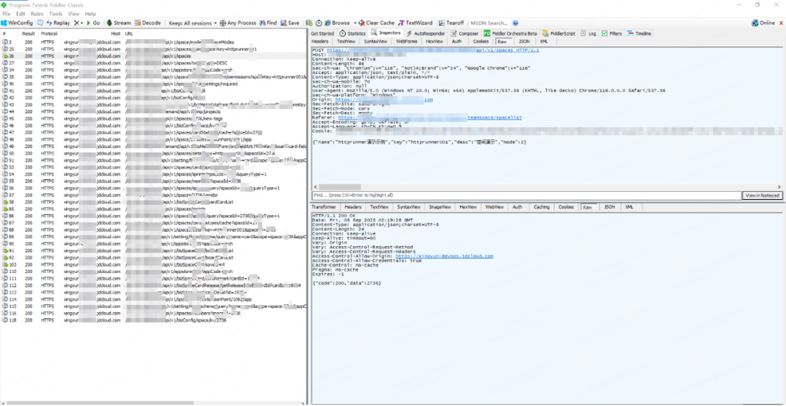
Task: Open the Rules menu
Action: [37, 14]
